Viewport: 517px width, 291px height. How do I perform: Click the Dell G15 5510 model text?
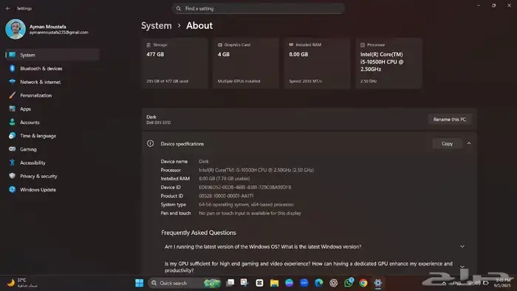point(159,123)
